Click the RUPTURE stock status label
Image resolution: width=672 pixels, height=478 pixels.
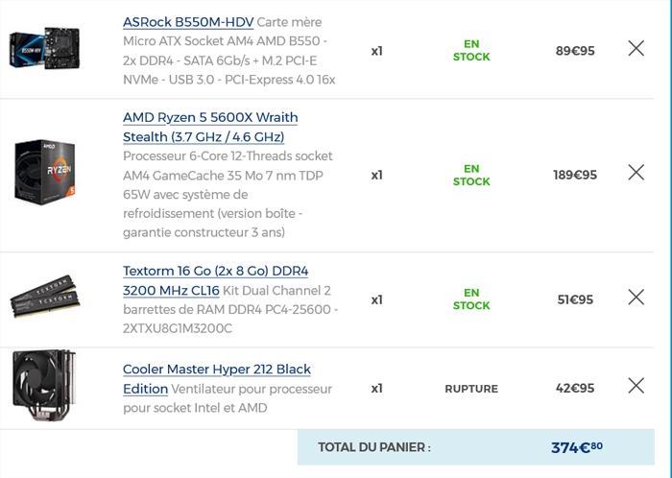tap(471, 389)
